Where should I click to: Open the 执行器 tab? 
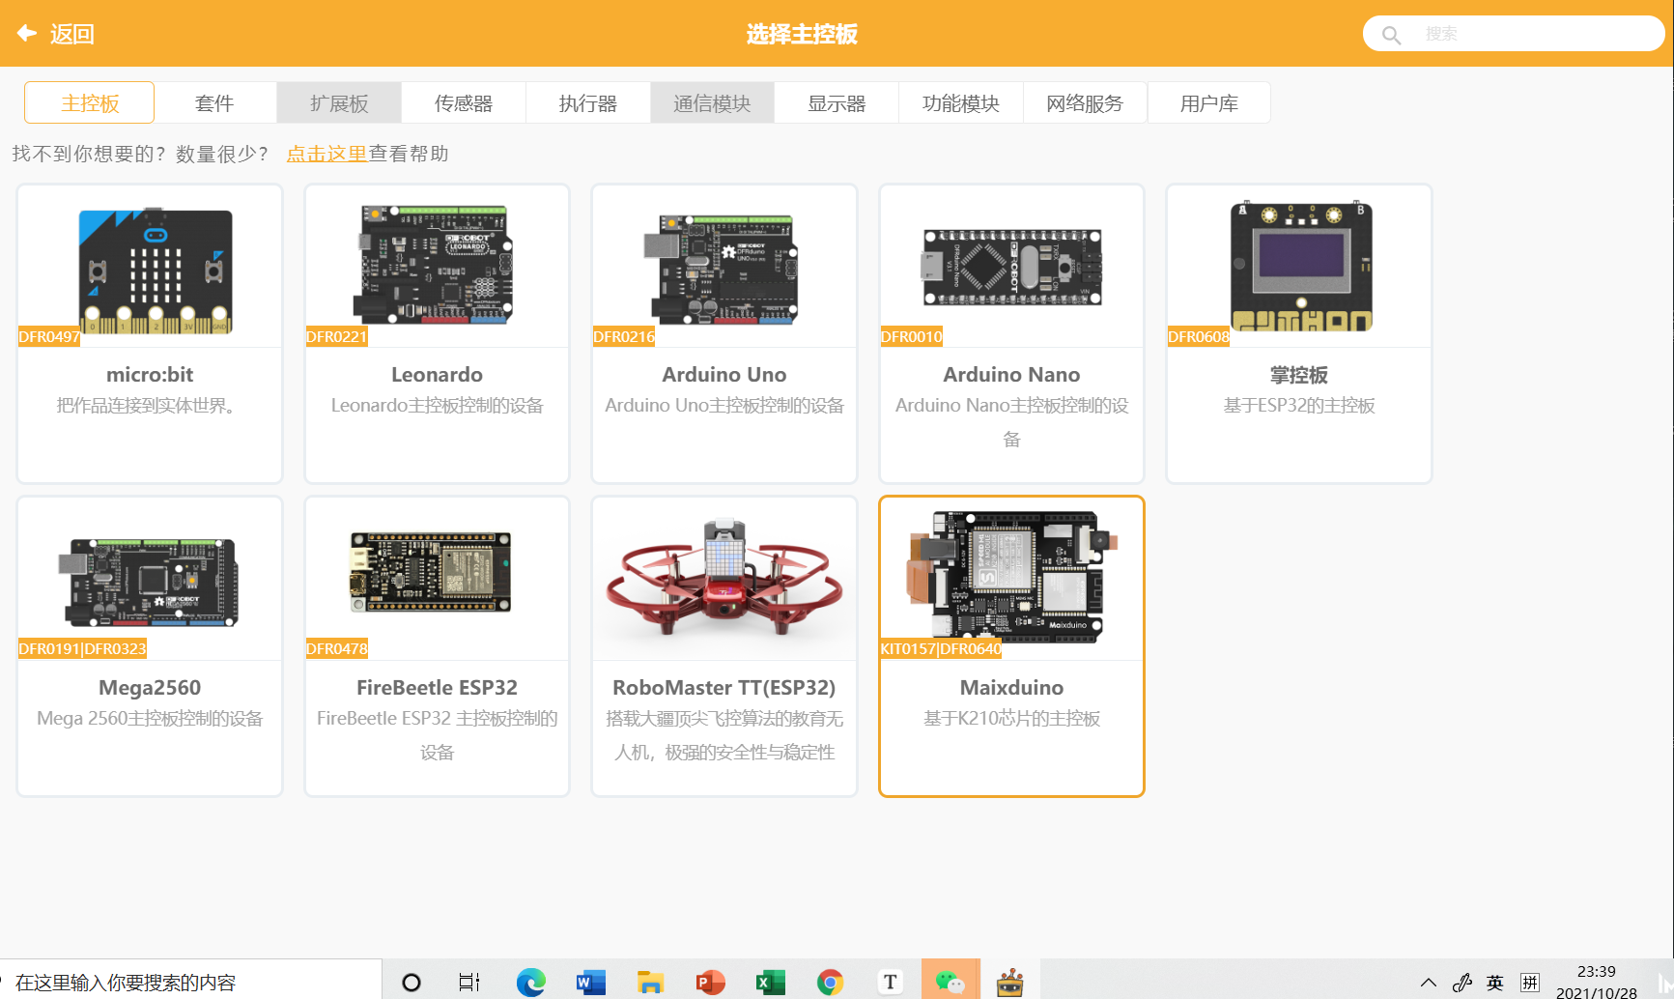coord(588,102)
